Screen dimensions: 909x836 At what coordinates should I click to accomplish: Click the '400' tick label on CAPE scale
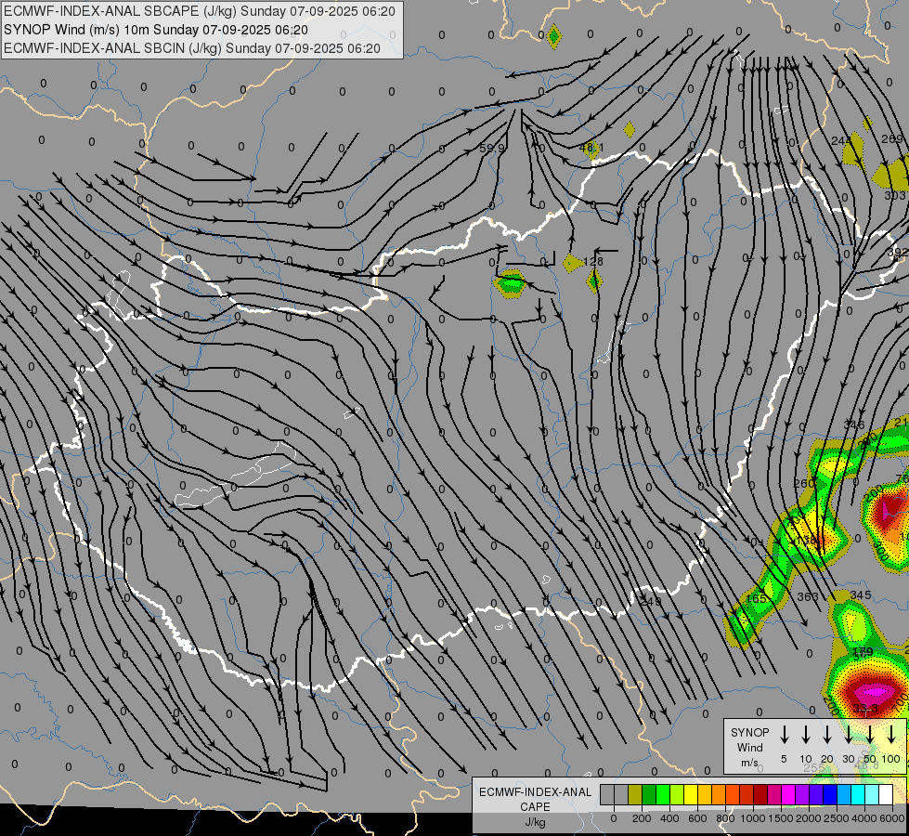[x=669, y=818]
